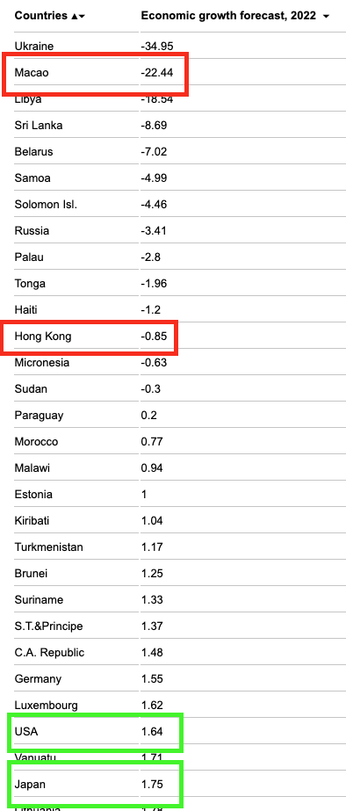
Task: Select the Solomon Isl. row
Action: 180,205
